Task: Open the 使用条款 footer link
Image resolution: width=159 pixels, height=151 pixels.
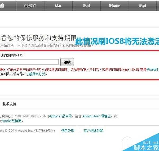Action: 68,131
